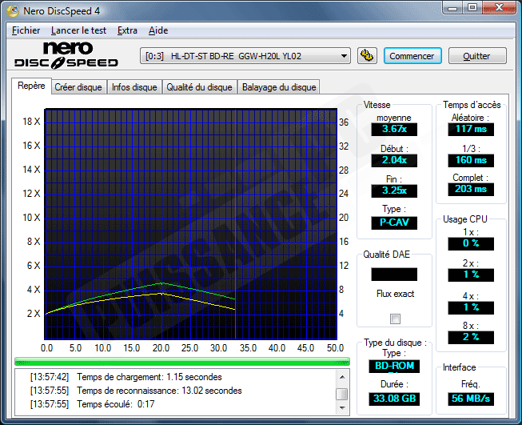Click the Nero DiscSpeed title bar icon
522x425 pixels.
coord(14,12)
